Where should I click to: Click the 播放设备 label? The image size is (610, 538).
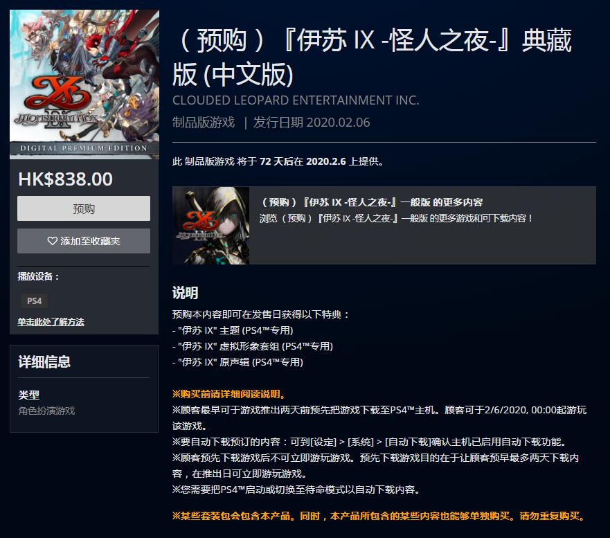click(x=38, y=276)
